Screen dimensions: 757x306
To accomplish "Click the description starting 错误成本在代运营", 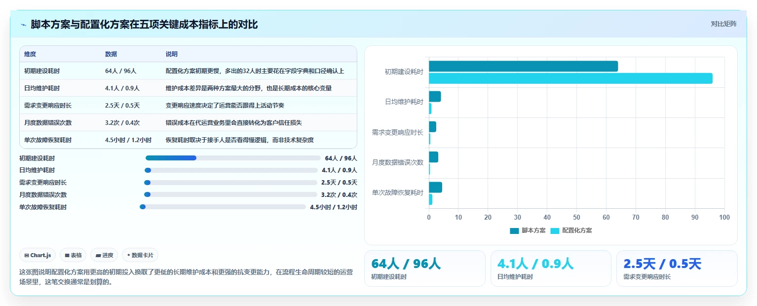I will (234, 123).
